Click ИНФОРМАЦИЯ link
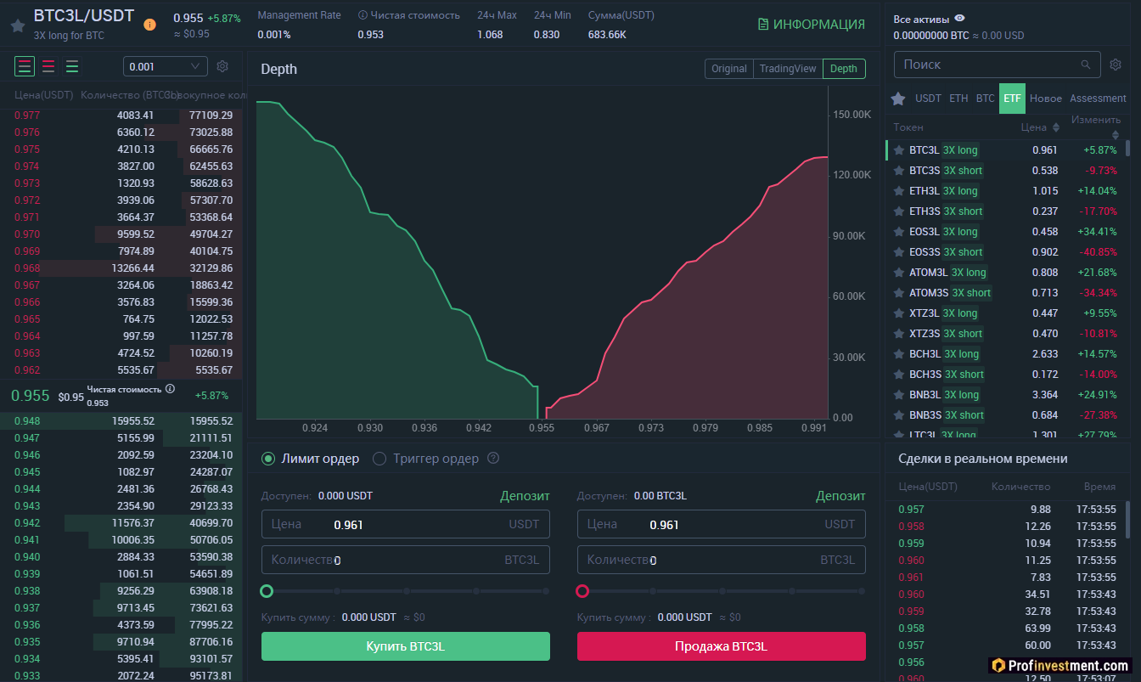 (x=812, y=25)
